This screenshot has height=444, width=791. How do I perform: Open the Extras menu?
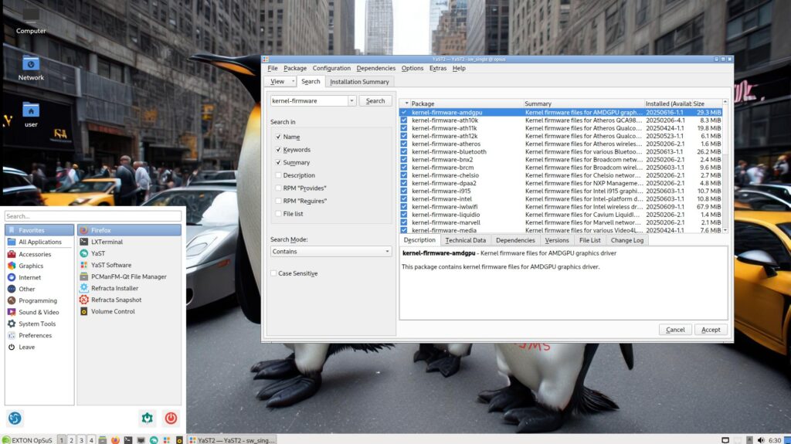tap(438, 68)
